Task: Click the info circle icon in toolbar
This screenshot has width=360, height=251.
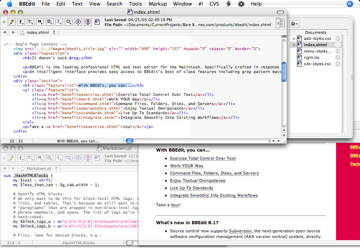Action: (x=78, y=22)
